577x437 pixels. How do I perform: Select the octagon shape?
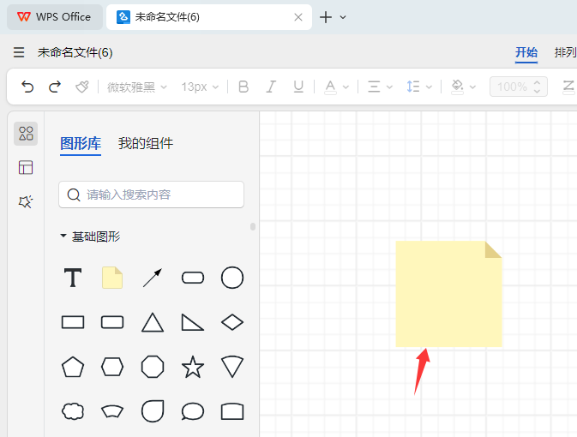point(153,367)
